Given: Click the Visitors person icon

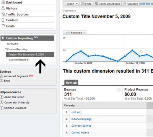Looking at the screenshot, I should pos(3,8).
